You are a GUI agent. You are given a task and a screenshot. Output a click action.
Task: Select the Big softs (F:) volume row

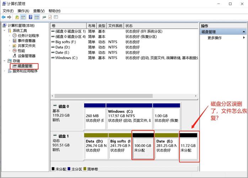click(124, 42)
